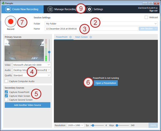Select the Main Screen preview tab
The height and width of the screenshot is (131, 161).
tap(82, 37)
